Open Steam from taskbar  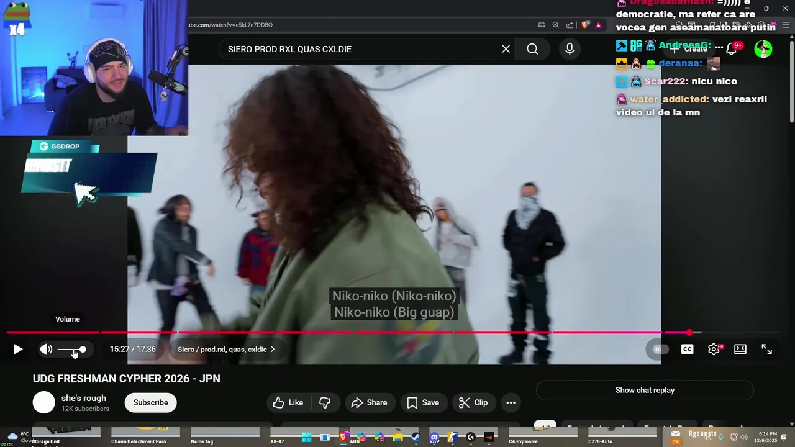pos(416,438)
